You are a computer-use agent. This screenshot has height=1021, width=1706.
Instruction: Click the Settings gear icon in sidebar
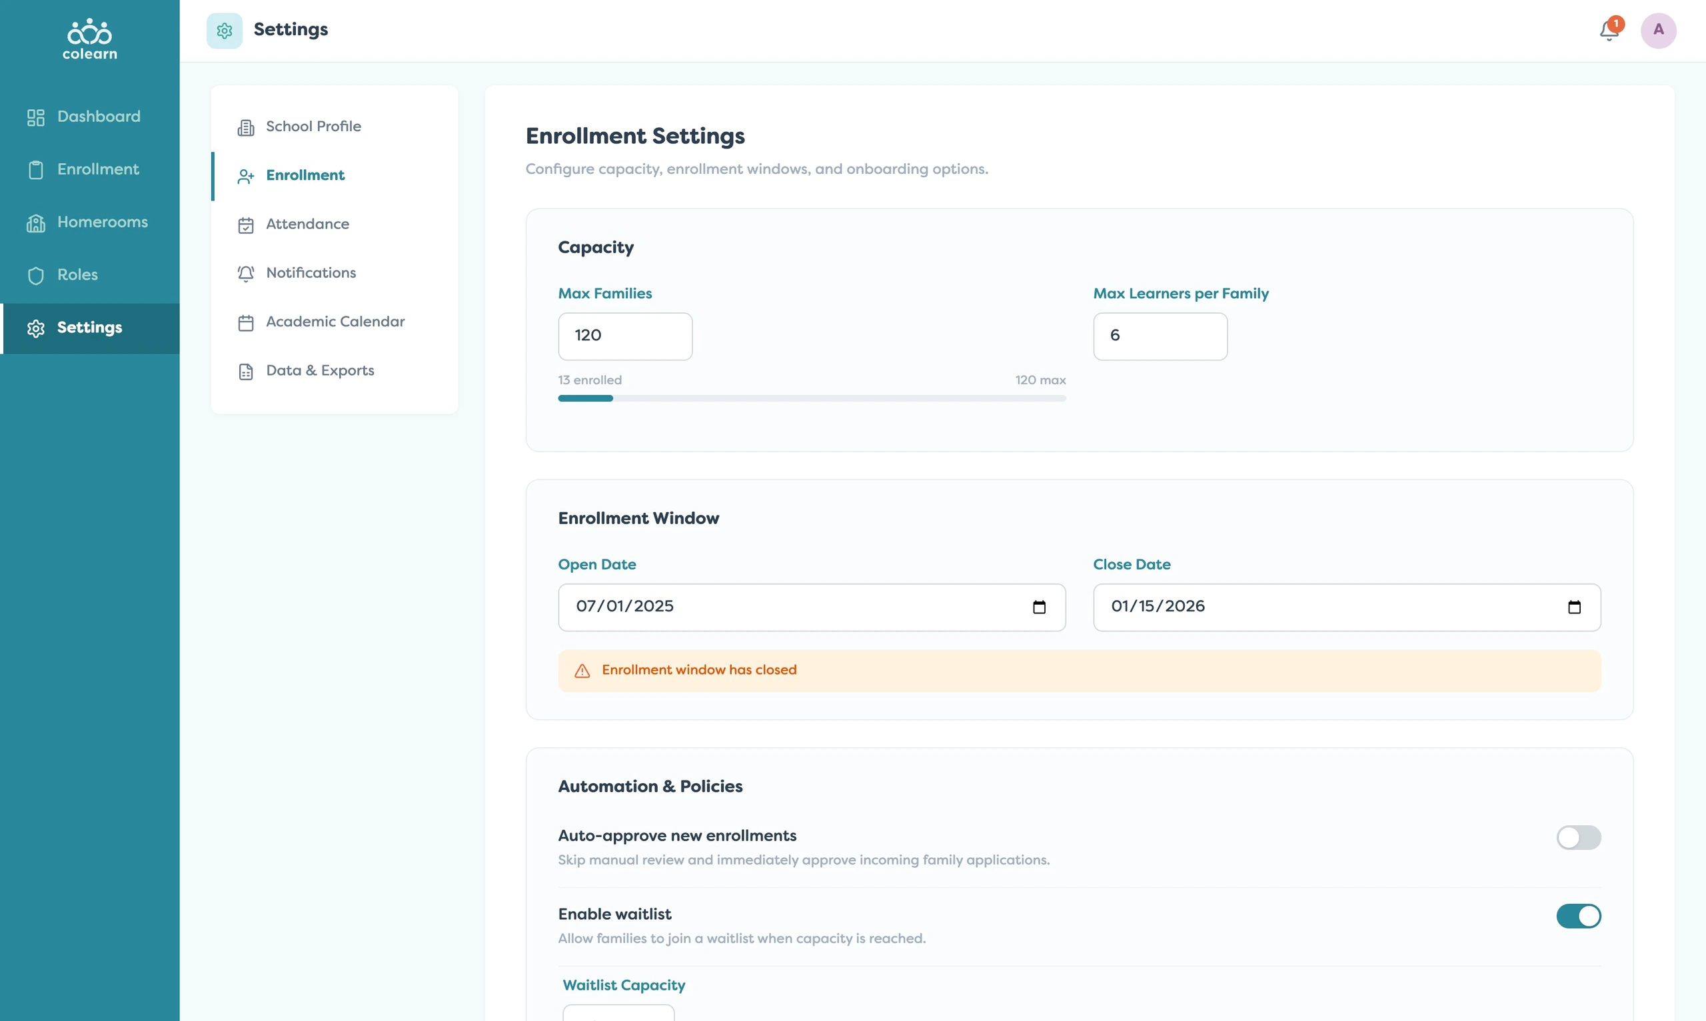(36, 328)
